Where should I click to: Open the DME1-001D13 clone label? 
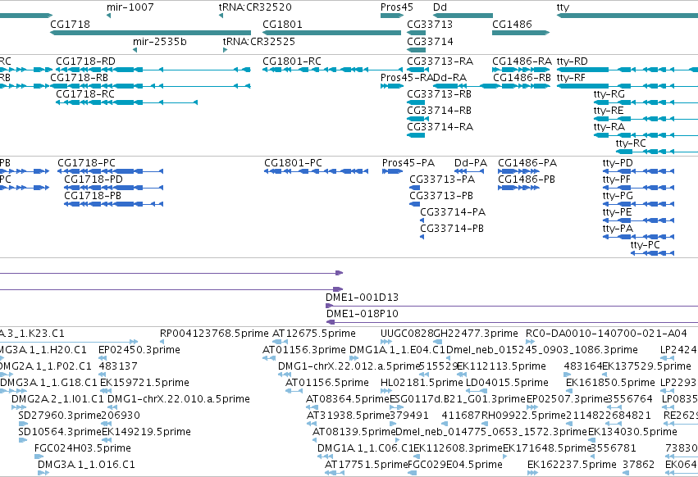click(x=362, y=298)
